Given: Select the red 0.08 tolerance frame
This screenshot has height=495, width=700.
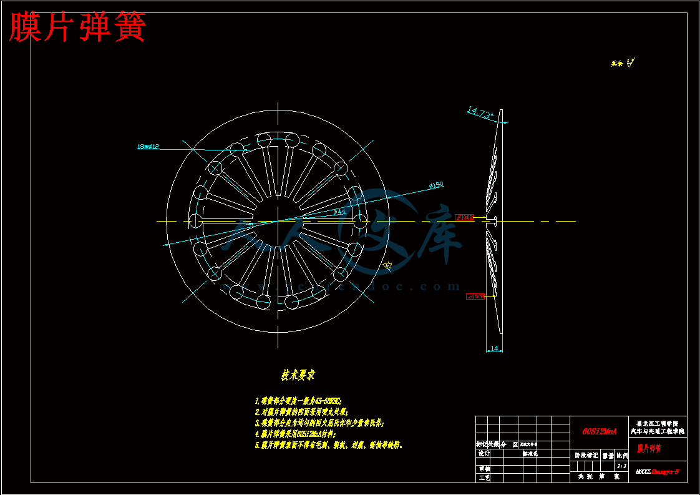Looking at the screenshot, I should point(475,297).
